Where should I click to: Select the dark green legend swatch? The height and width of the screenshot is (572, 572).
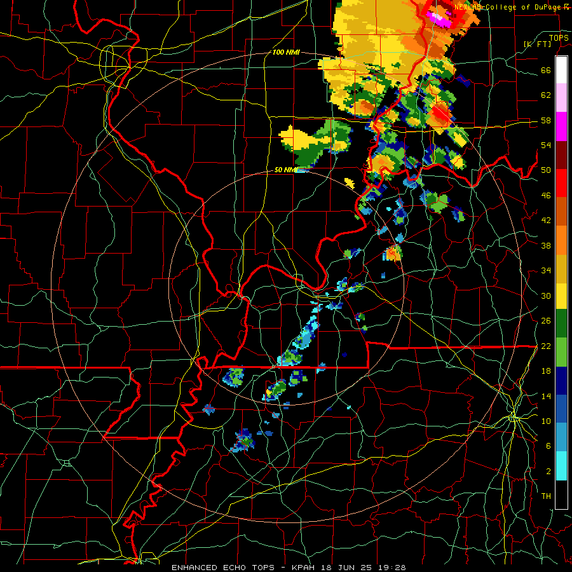coord(561,323)
